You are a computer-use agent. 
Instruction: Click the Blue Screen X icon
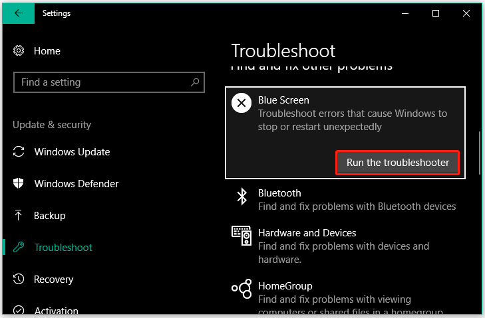pos(241,103)
